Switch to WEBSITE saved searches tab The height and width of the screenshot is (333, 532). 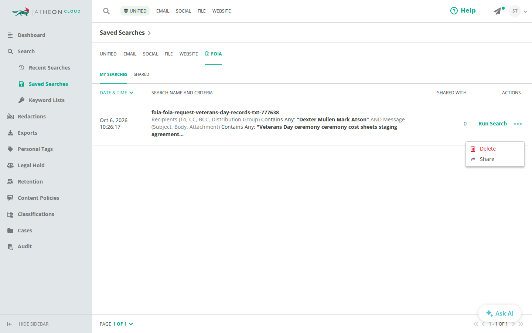(x=188, y=54)
